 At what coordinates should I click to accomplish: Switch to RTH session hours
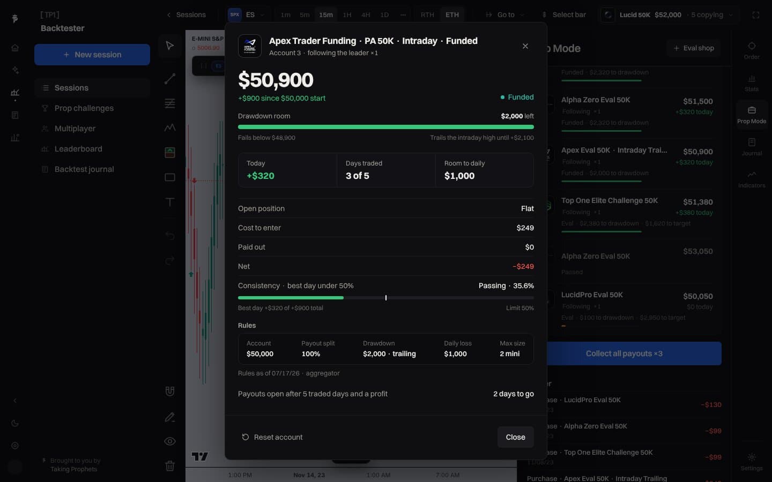point(427,15)
